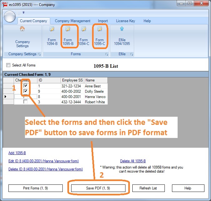Open Form 1095-C icon
This screenshot has width=211, height=201.
[100, 29]
